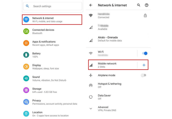The width and height of the screenshot is (172, 119).
Task: Click the Location pin icon
Action: point(26,114)
